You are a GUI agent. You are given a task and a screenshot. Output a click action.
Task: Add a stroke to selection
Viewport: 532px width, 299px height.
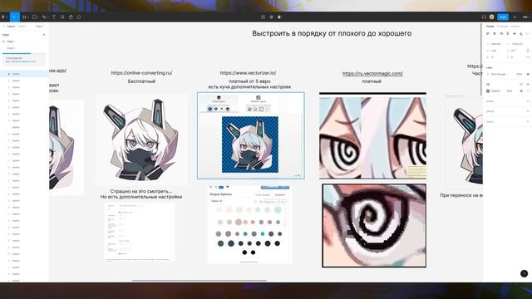pos(528,101)
